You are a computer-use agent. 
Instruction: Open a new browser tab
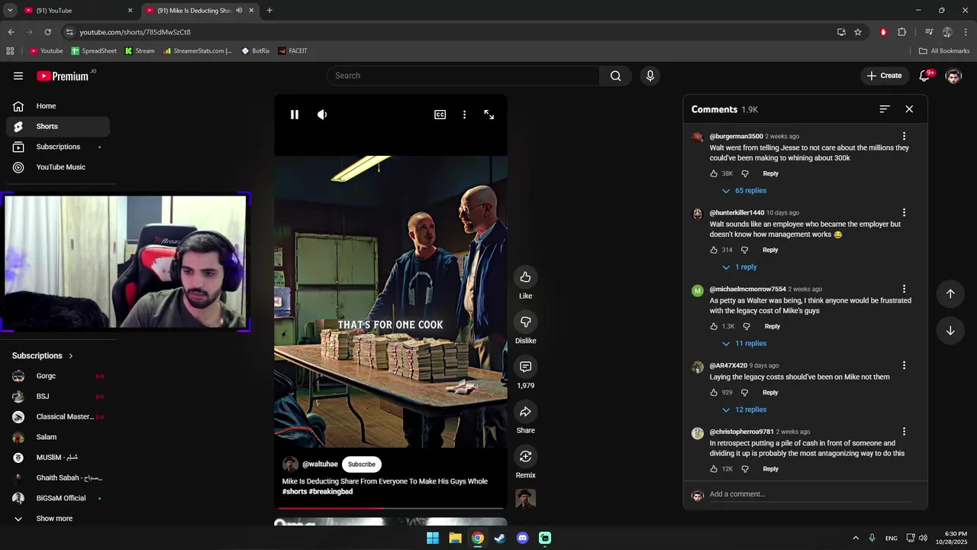(x=269, y=11)
